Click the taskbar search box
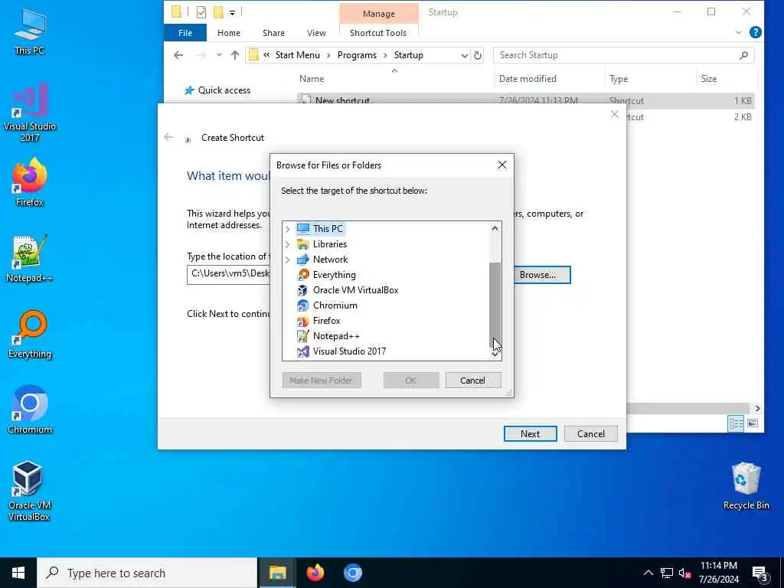This screenshot has width=784, height=588. pyautogui.click(x=147, y=573)
